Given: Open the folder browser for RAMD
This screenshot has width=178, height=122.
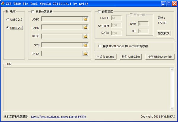Looking at the screenshot, I should pos(85,27).
